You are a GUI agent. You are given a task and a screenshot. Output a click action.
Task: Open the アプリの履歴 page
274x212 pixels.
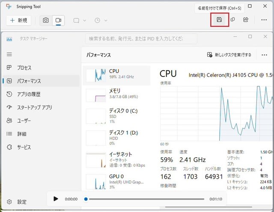click(41, 94)
